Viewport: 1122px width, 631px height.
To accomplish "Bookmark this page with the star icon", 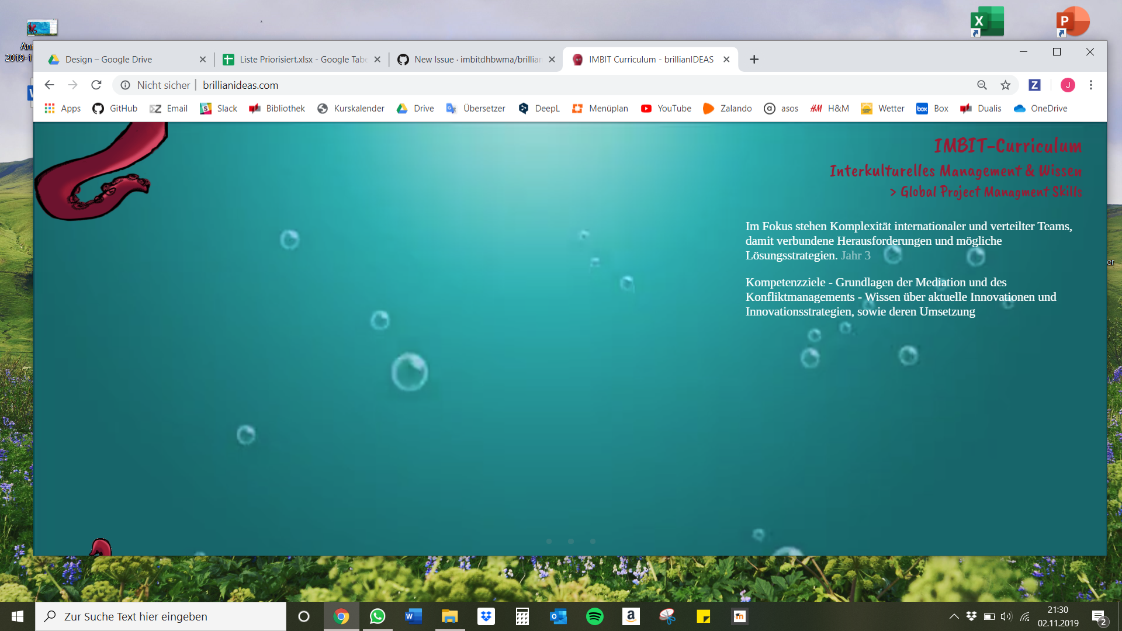I will click(1005, 85).
